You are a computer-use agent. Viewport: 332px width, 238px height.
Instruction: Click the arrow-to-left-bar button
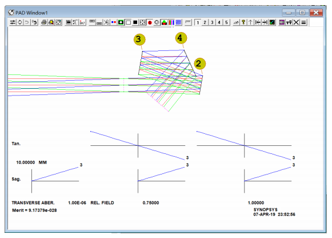258,22
